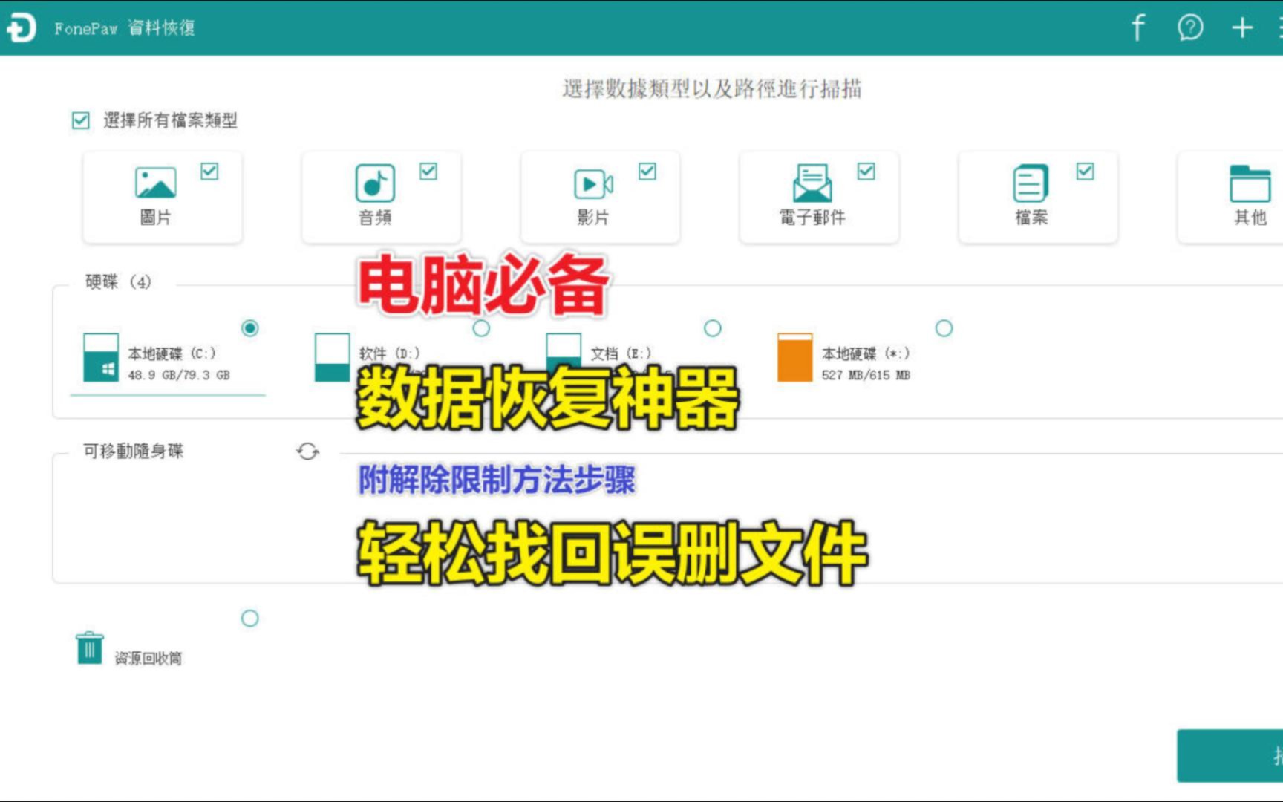Select the 软件 D: radio button
The image size is (1283, 802).
pos(481,327)
